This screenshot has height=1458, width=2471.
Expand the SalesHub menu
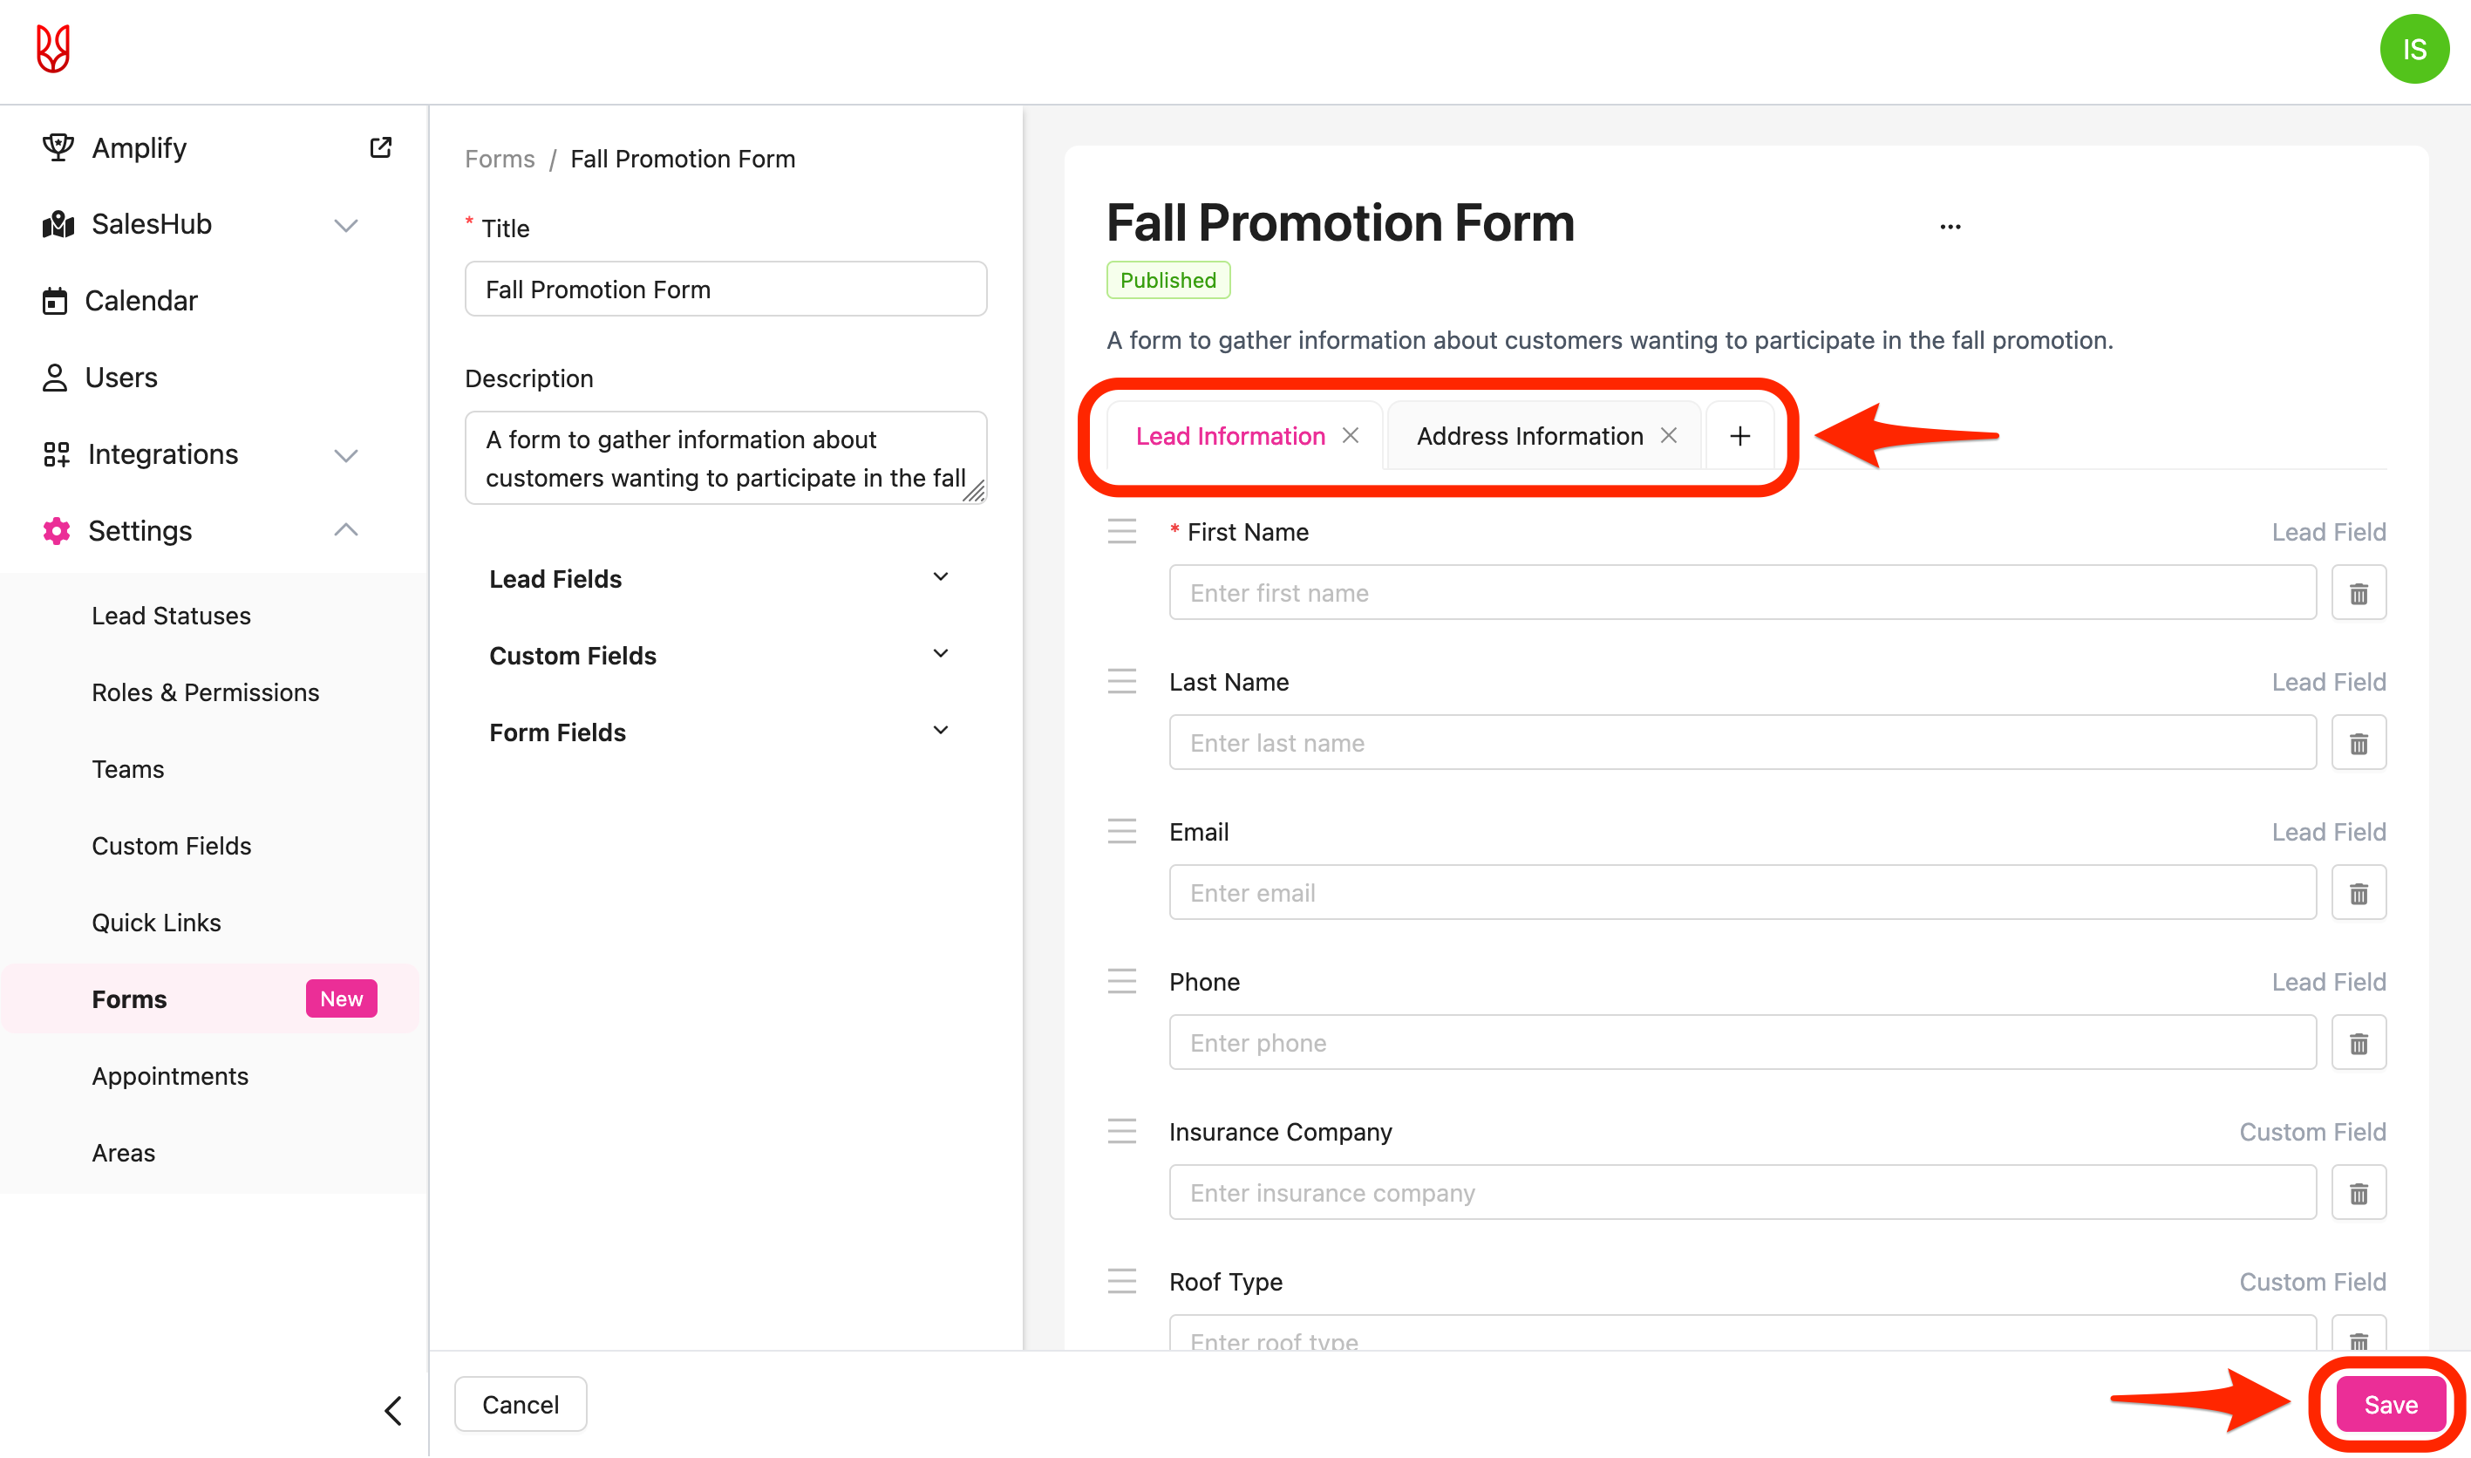pyautogui.click(x=345, y=225)
